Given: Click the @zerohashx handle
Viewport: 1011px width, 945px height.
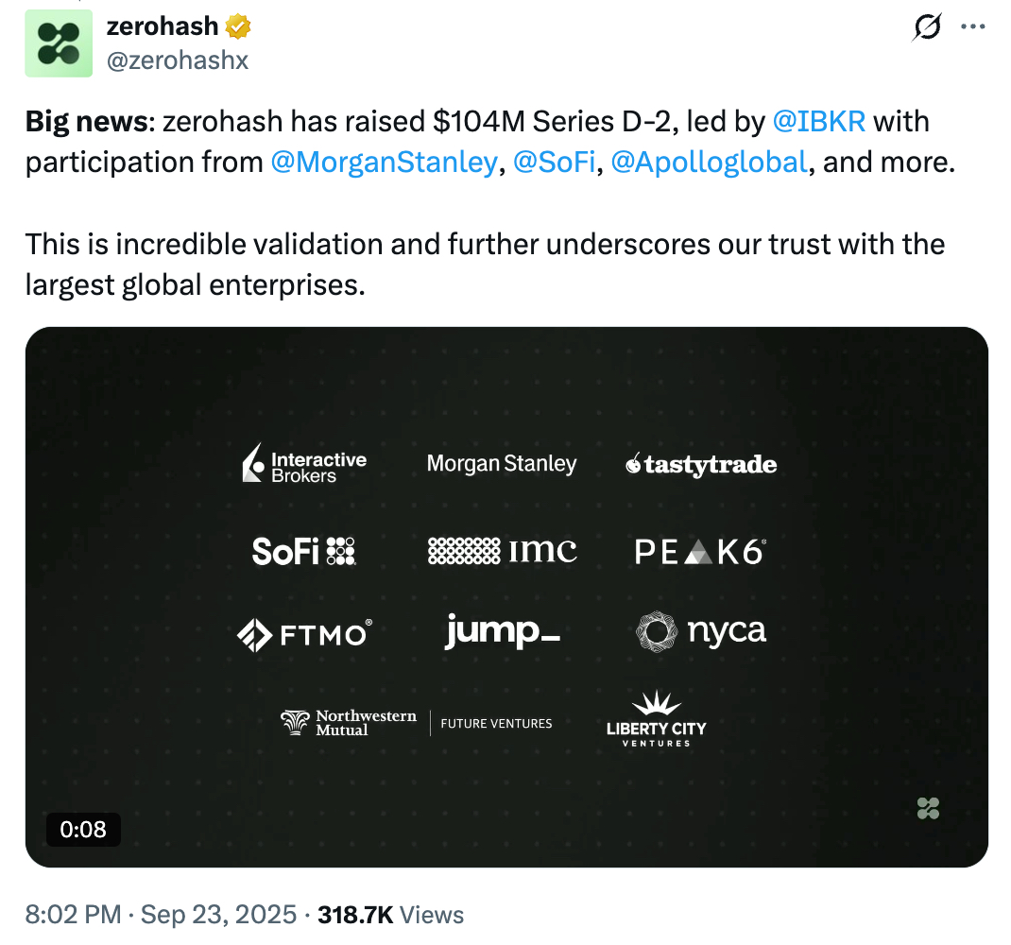Looking at the screenshot, I should (178, 60).
